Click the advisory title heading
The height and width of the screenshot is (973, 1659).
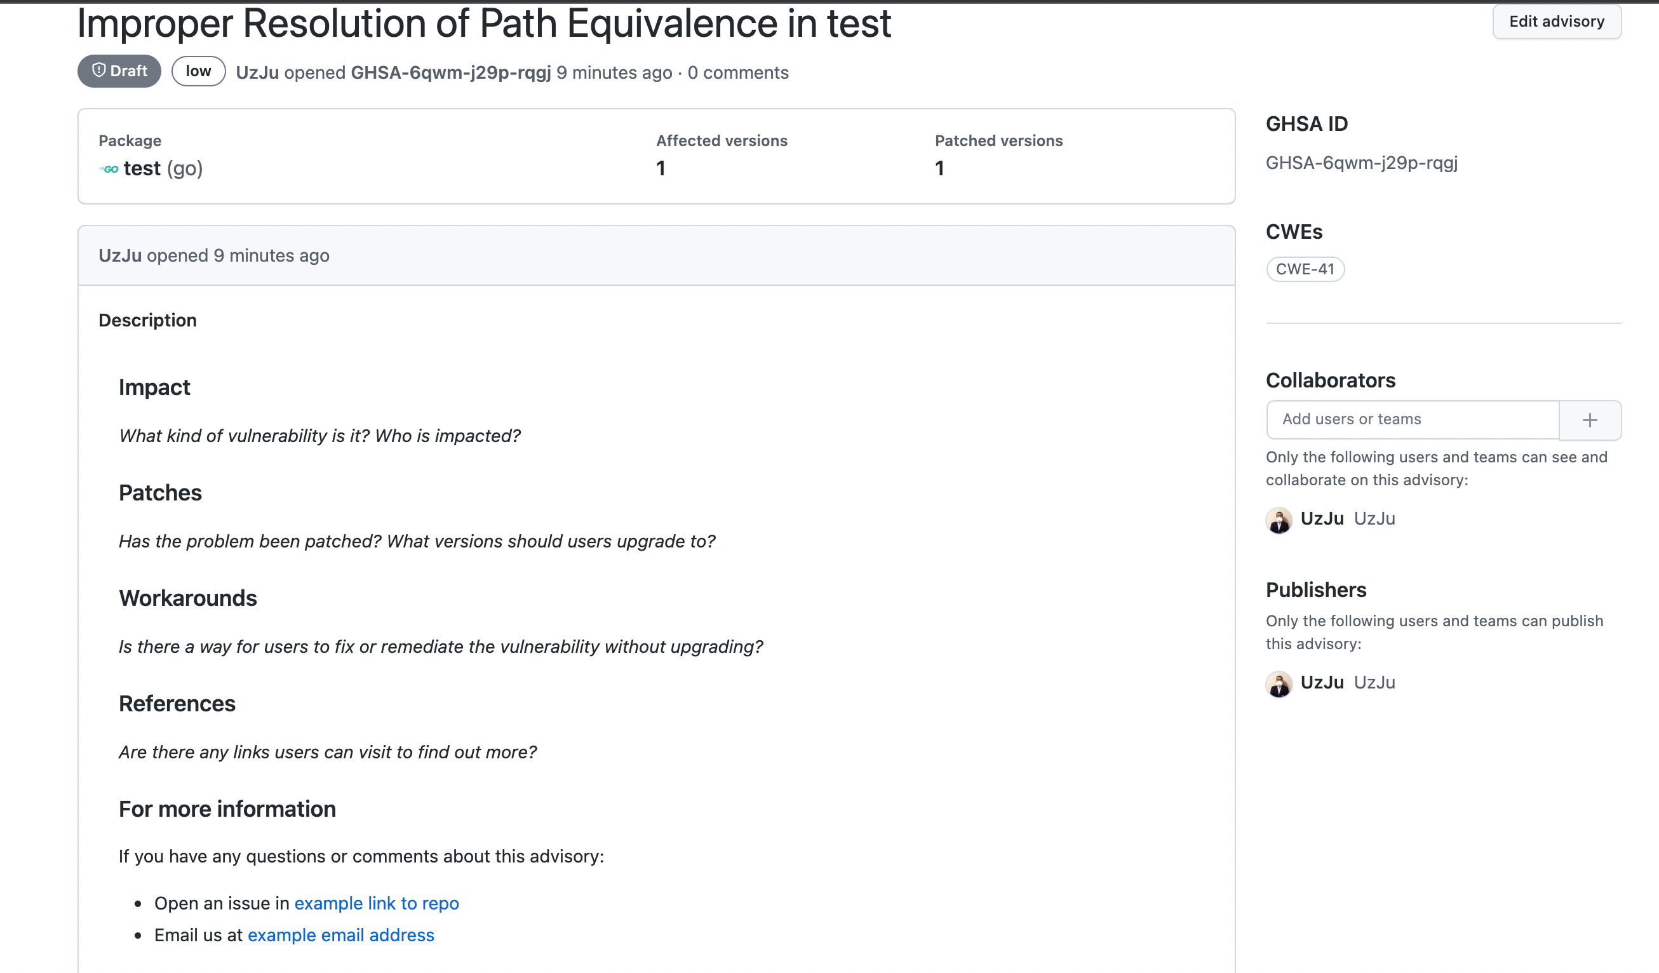pyautogui.click(x=483, y=23)
